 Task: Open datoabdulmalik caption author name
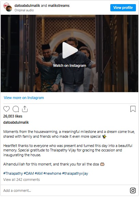[16, 122]
